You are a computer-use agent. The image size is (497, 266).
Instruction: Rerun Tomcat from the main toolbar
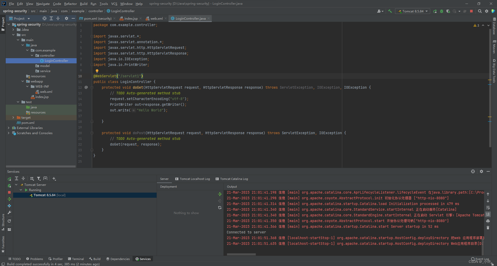435,11
